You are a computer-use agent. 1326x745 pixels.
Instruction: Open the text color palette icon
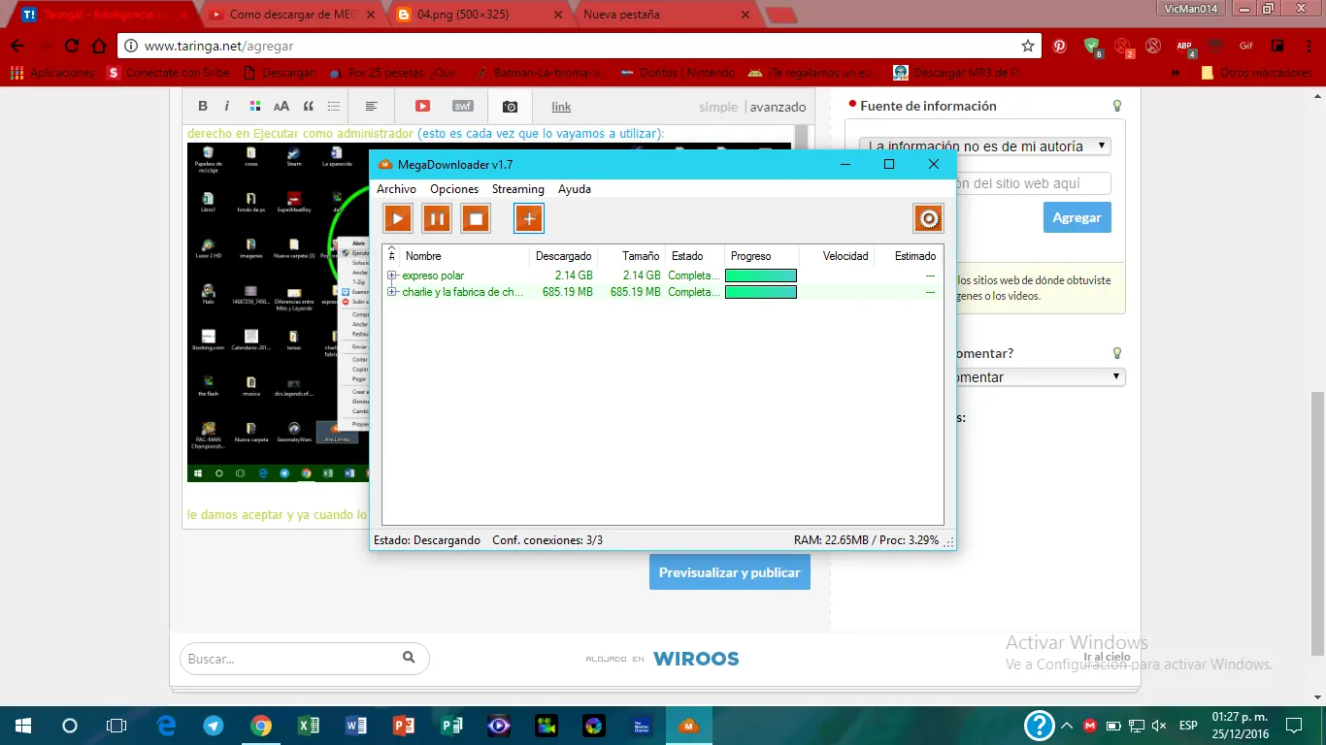[x=255, y=107]
